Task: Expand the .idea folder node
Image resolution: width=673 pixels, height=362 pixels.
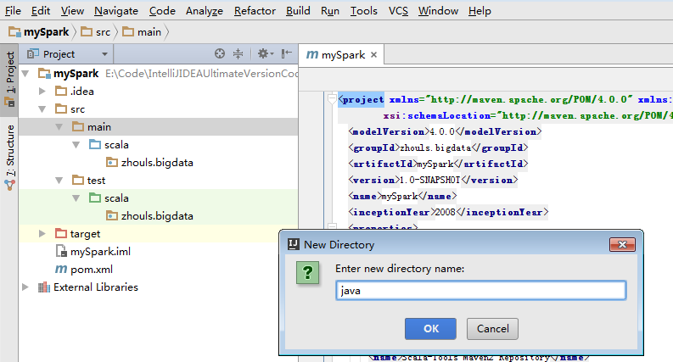Action: coord(42,91)
